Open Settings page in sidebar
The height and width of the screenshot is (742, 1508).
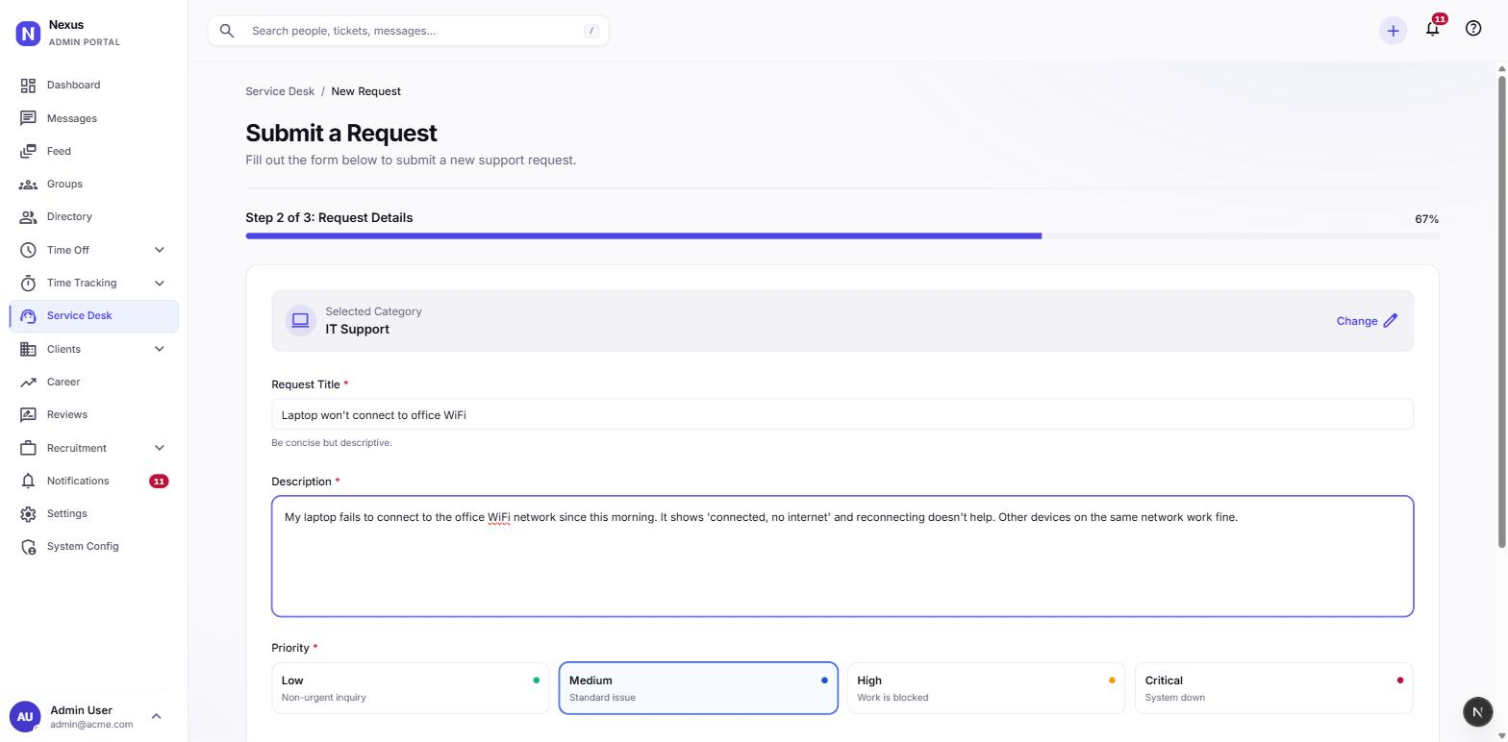(x=94, y=514)
